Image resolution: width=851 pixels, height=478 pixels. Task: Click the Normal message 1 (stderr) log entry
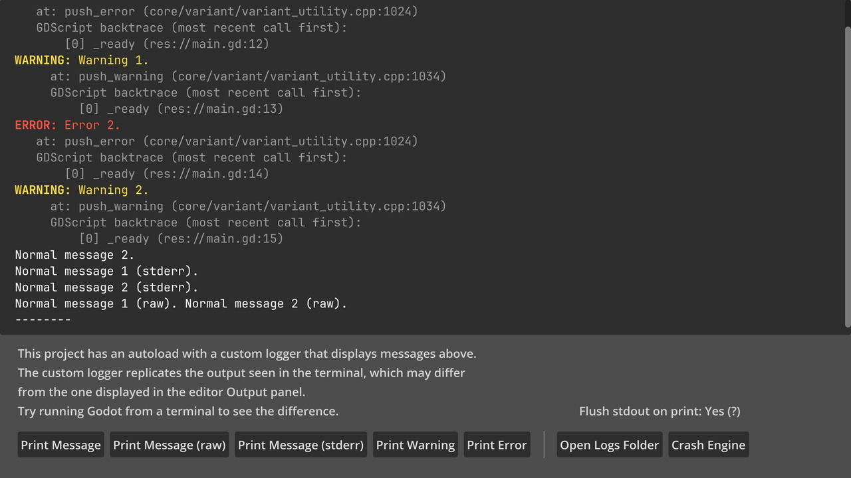point(108,271)
